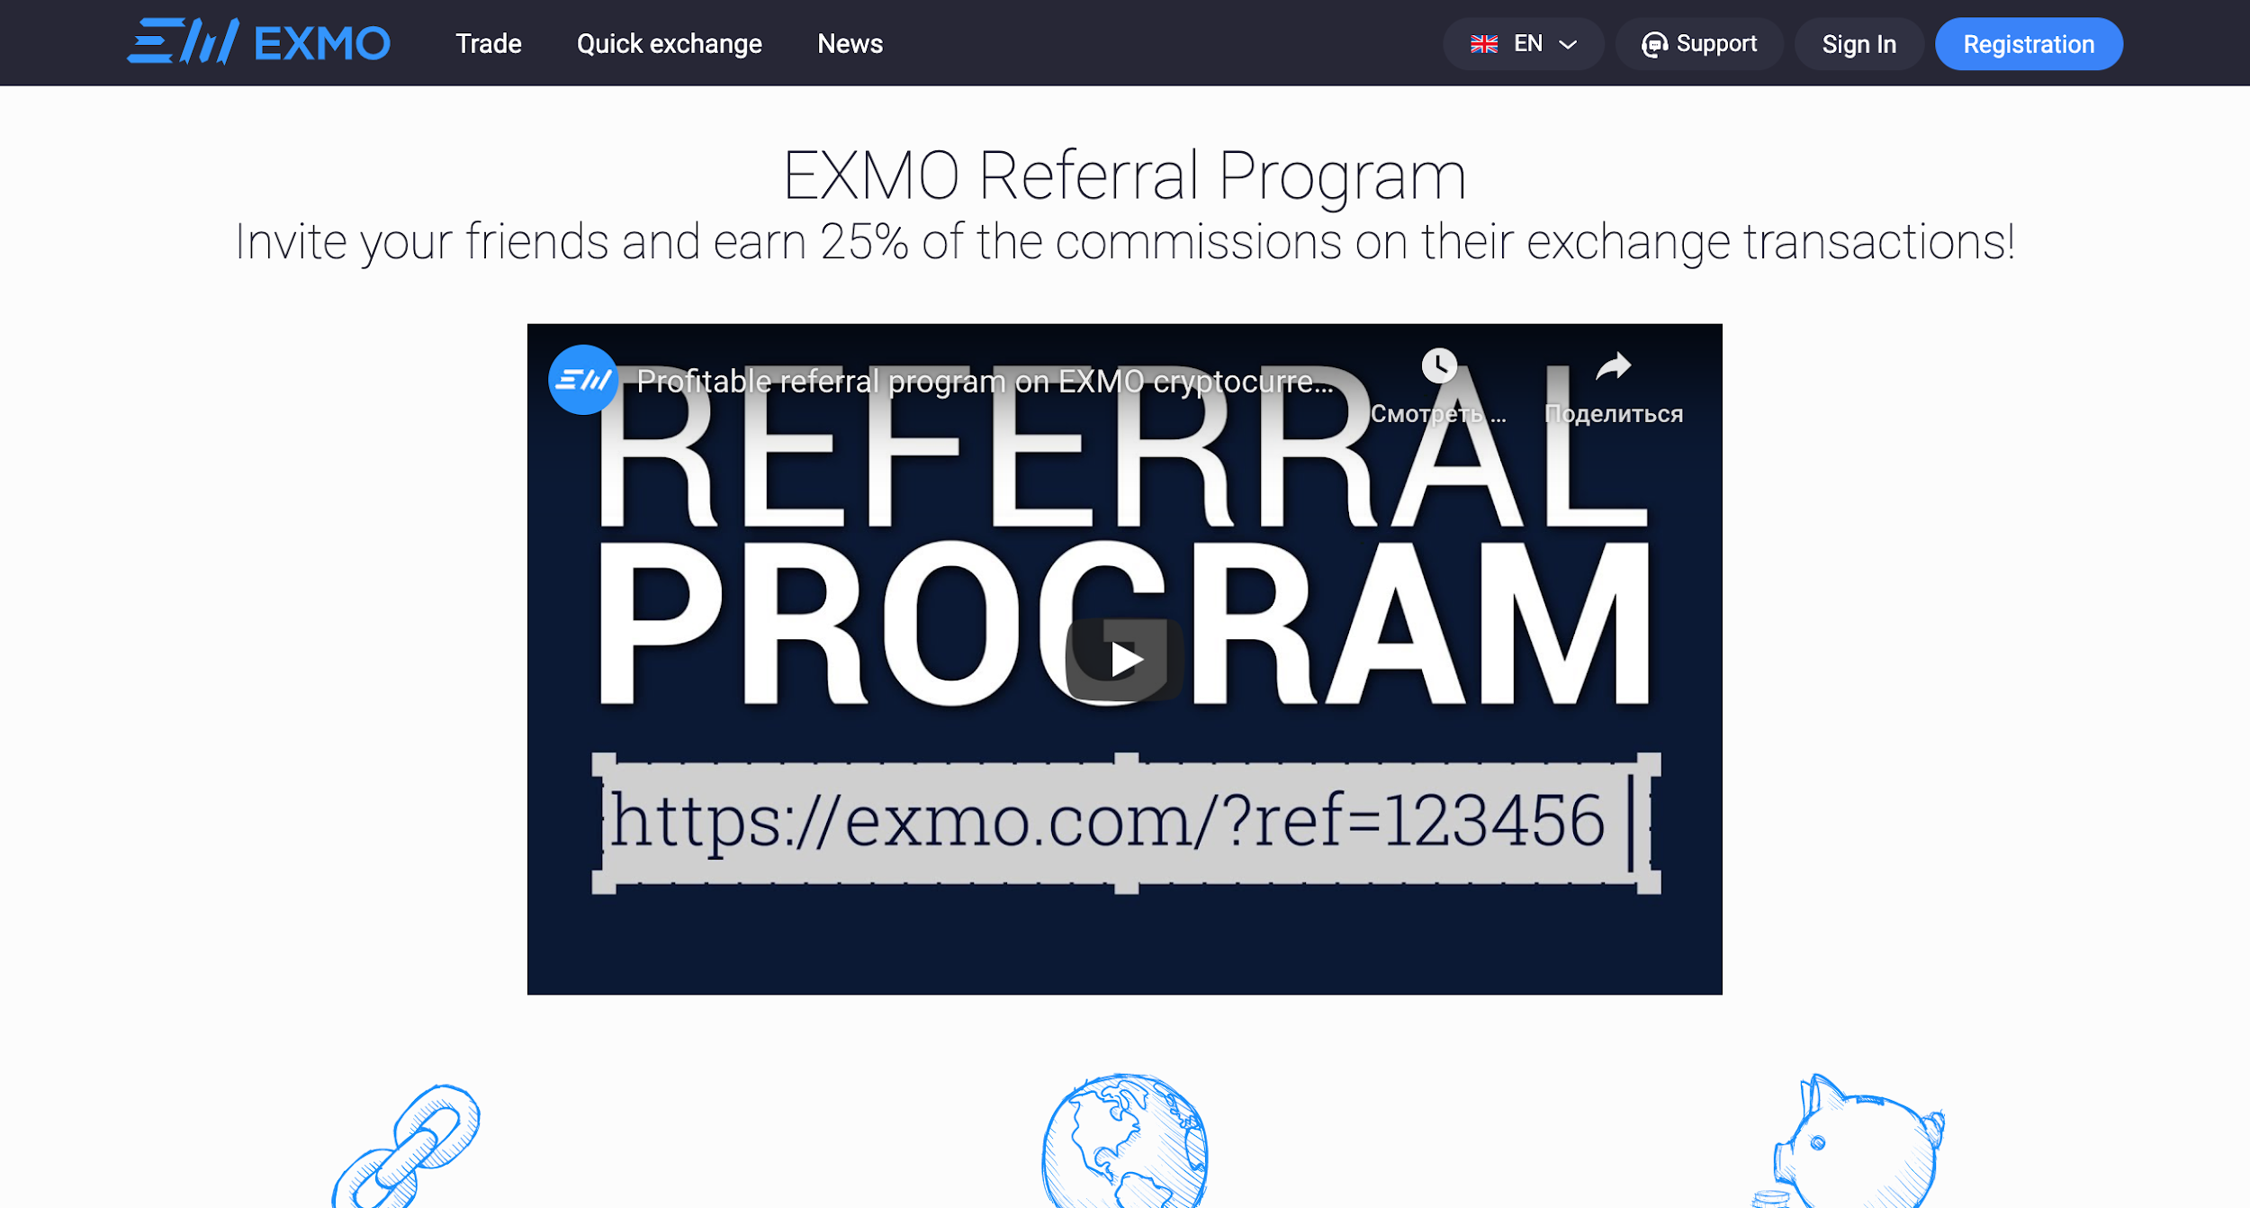Viewport: 2250px width, 1208px height.
Task: Click the YouTube video play button
Action: 1125,657
